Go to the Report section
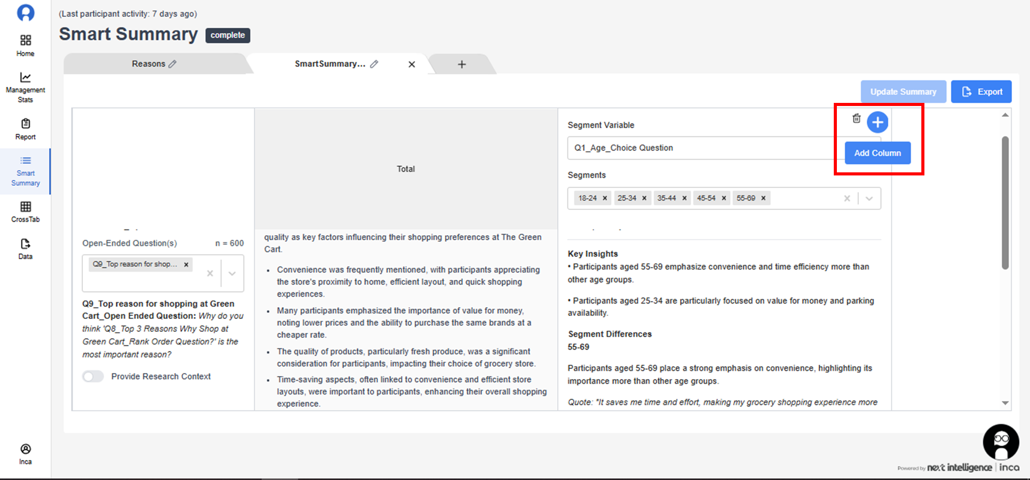 click(25, 129)
